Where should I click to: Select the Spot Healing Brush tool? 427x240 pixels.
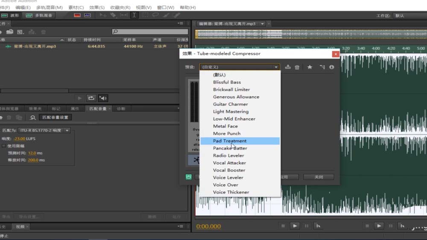176,15
